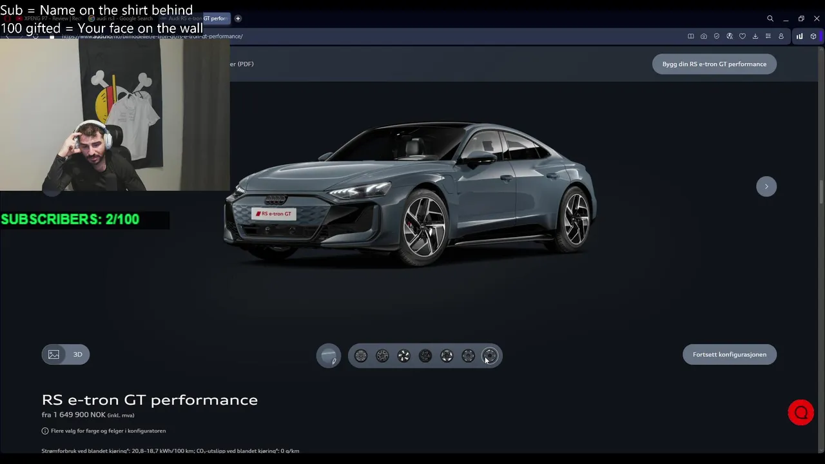The image size is (825, 464).
Task: Open a new browser tab
Action: (238, 19)
